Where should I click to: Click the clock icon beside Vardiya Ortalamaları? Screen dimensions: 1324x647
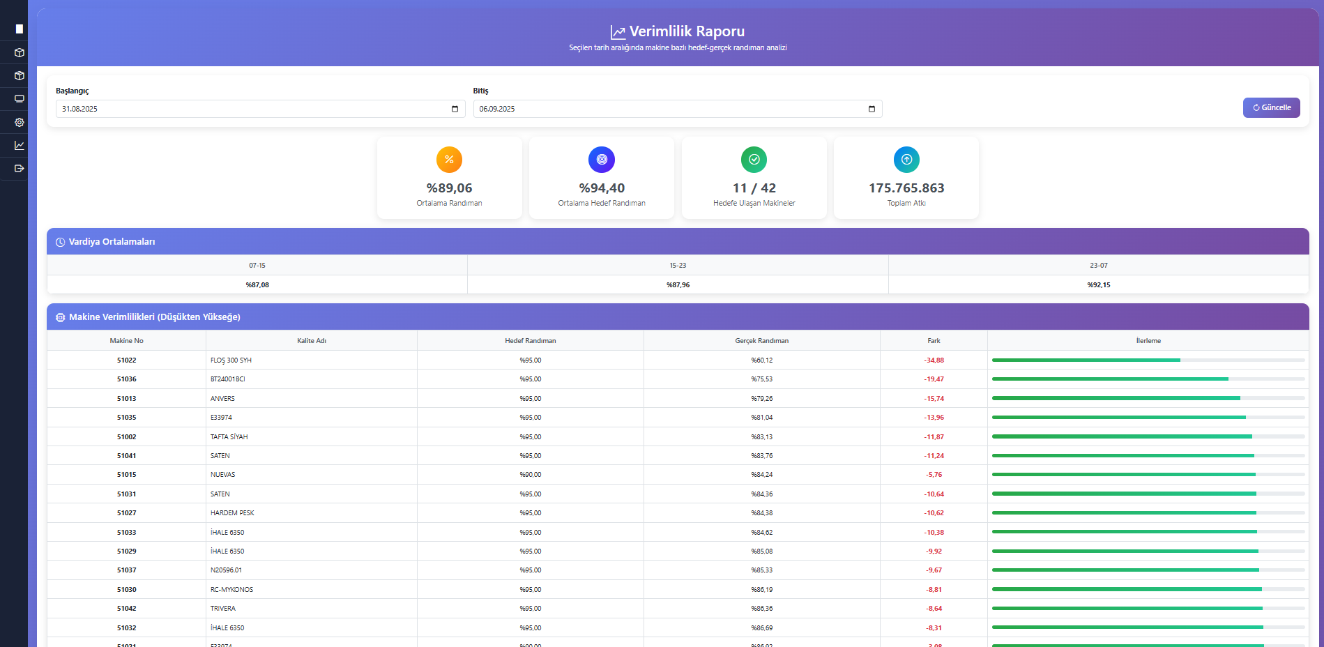(60, 242)
